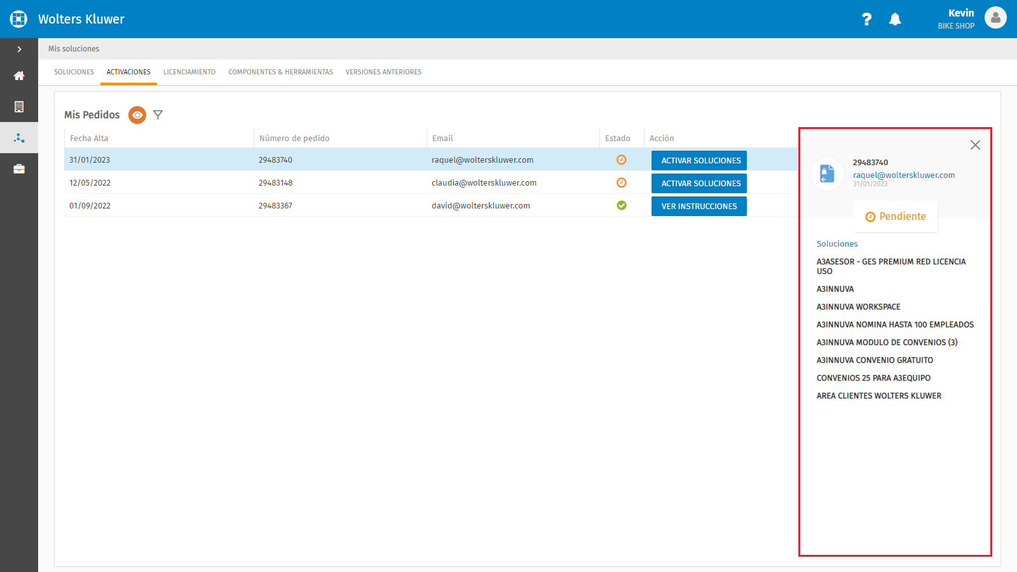The image size is (1017, 572).
Task: Click pending status icon for order 29483740
Action: (x=622, y=160)
